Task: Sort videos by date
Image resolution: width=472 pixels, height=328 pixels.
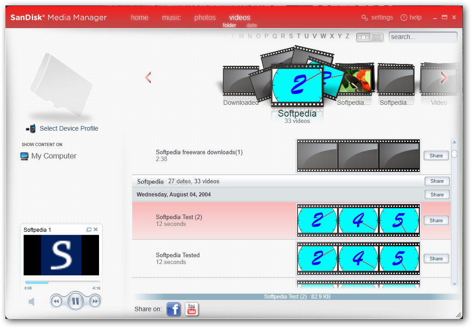Action: pos(252,25)
